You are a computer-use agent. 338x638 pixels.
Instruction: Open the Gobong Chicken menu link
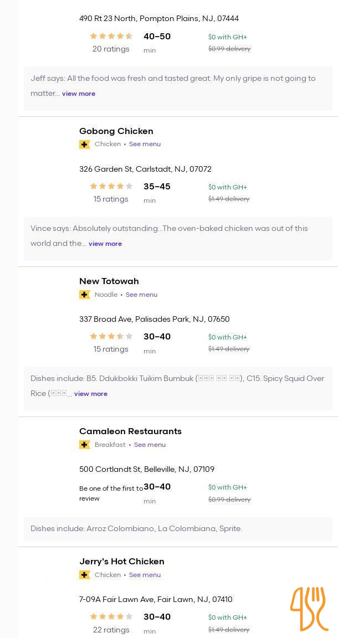pos(145,144)
